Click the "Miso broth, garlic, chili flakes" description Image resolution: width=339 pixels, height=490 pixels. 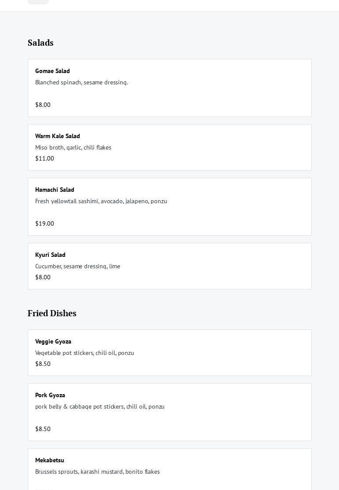pyautogui.click(x=73, y=147)
